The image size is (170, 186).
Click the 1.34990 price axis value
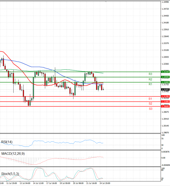pos(165,2)
